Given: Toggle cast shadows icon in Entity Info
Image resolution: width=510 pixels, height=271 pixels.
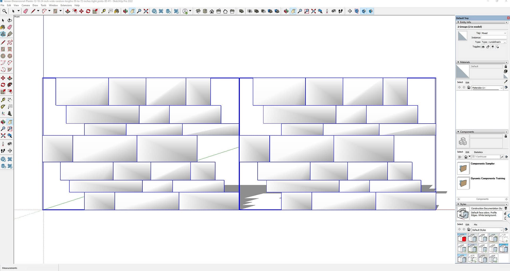Looking at the screenshot, I should coord(493,47).
